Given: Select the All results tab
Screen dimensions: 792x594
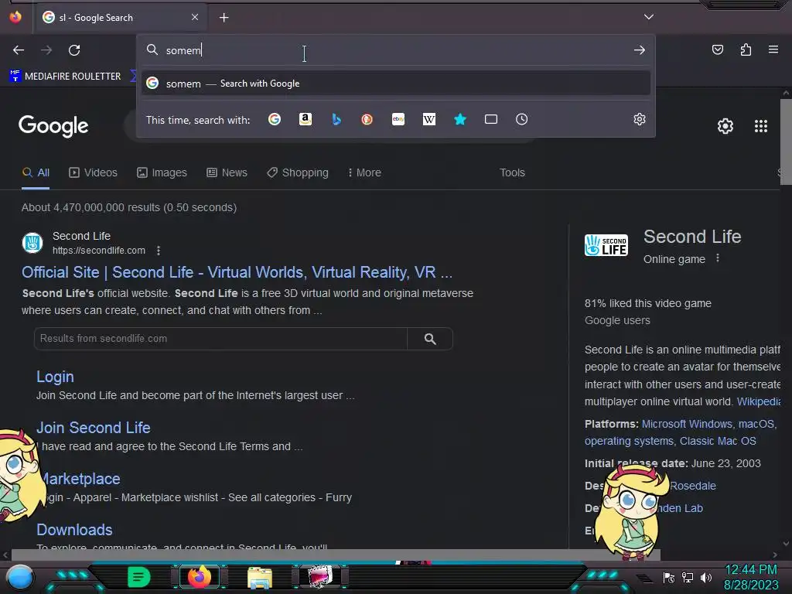Looking at the screenshot, I should [36, 172].
